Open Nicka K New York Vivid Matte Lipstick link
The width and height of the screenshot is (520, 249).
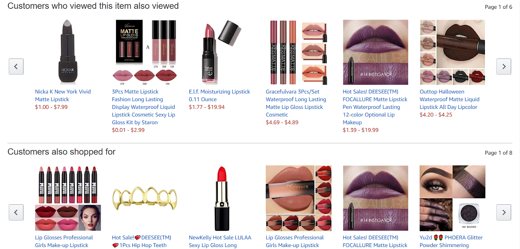63,96
